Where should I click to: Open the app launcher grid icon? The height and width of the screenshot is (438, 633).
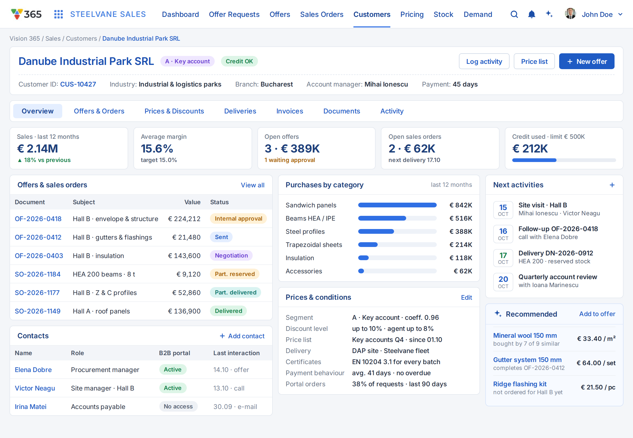pyautogui.click(x=58, y=14)
